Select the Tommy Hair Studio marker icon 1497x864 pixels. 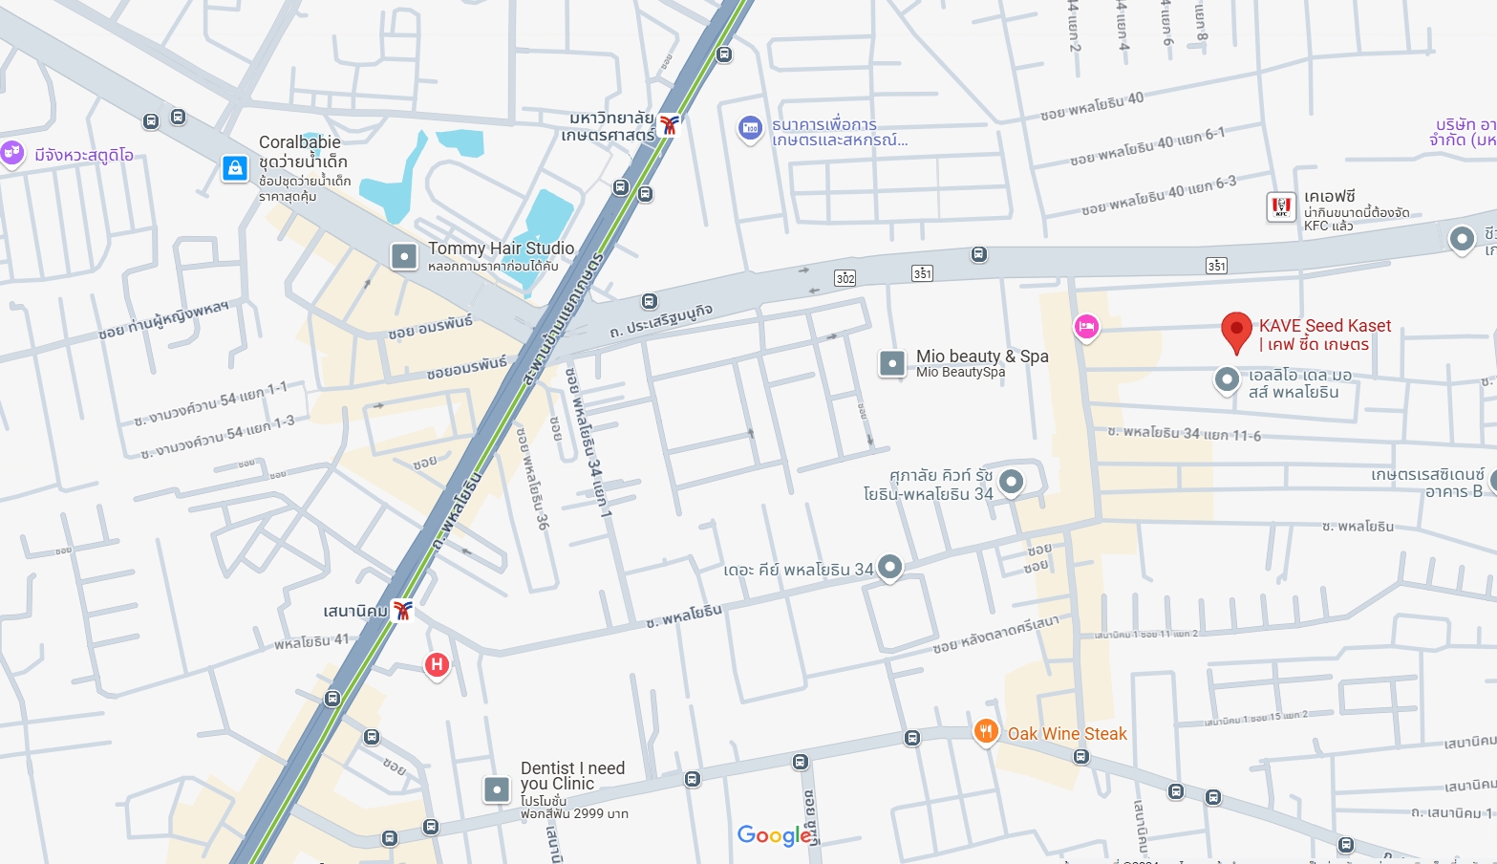point(404,256)
